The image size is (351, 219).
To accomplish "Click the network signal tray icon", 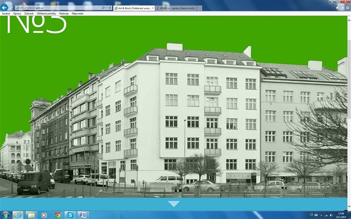I will pyautogui.click(x=326, y=215).
